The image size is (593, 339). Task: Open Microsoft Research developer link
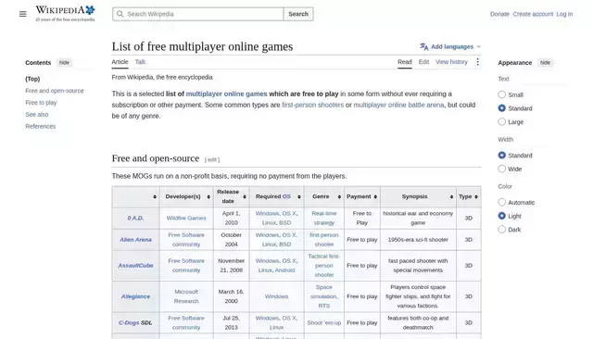[186, 296]
